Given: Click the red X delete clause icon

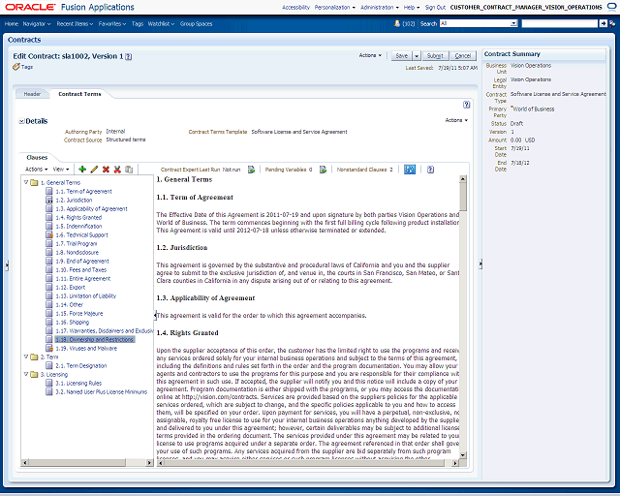Looking at the screenshot, I should point(106,170).
